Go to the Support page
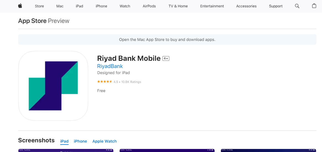 [276, 6]
